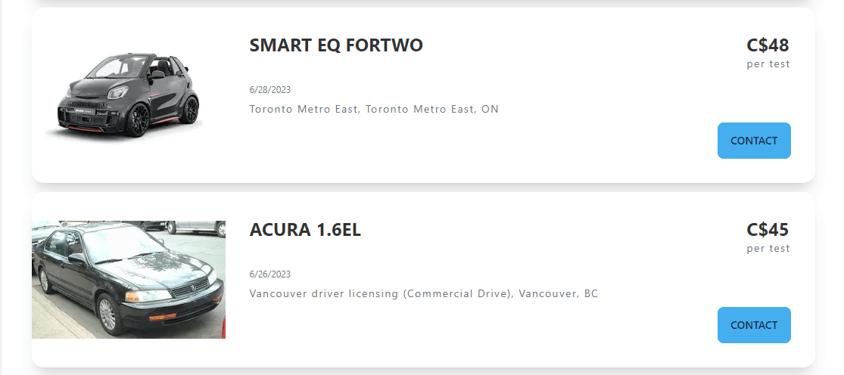Click "per test" under the C$45 price
The width and height of the screenshot is (844, 375).
pyautogui.click(x=768, y=249)
